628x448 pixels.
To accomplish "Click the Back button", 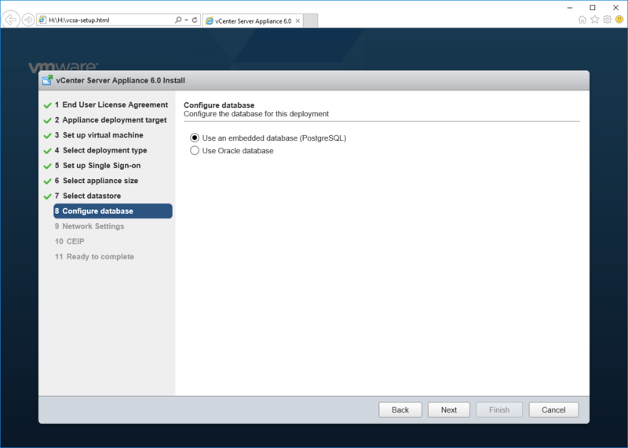I will (400, 410).
